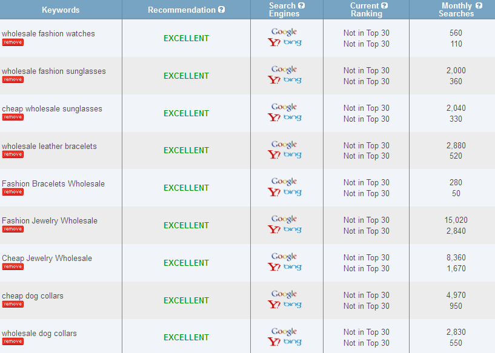The height and width of the screenshot is (353, 495).
Task: Open the Recommendation column help icon
Action: pos(221,10)
